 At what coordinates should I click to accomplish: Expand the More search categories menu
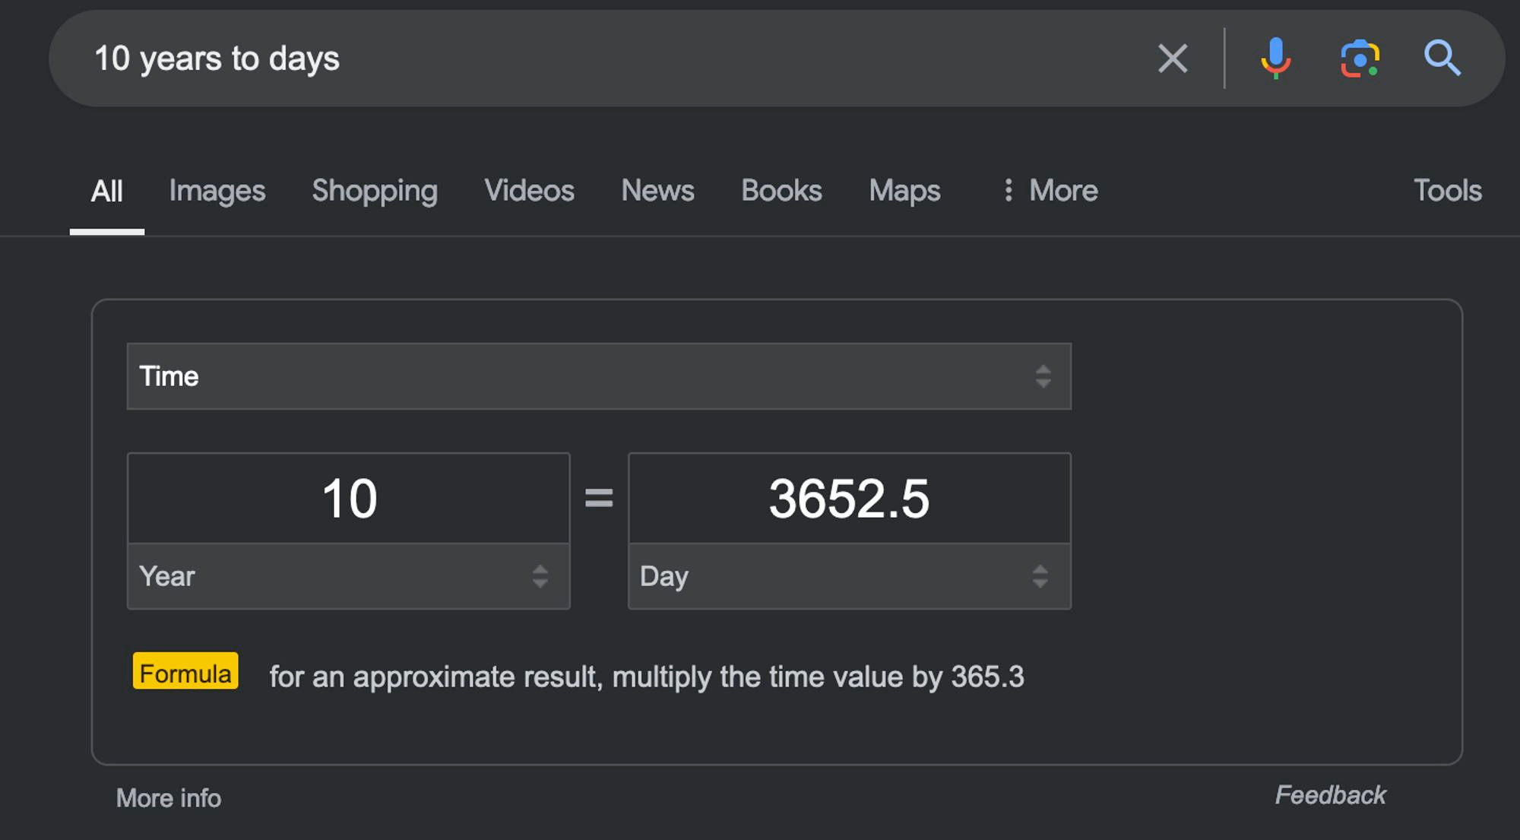(x=1051, y=191)
